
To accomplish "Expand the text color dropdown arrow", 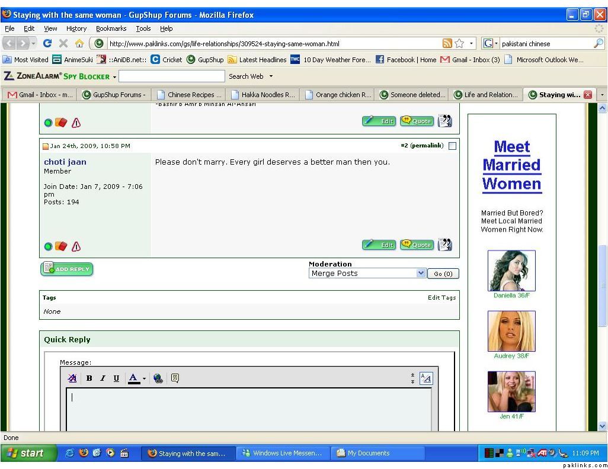I will click(144, 378).
